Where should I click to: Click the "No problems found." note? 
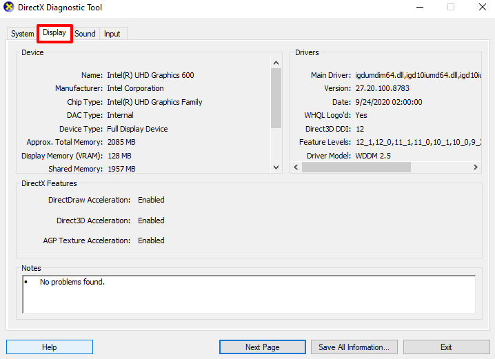point(72,282)
